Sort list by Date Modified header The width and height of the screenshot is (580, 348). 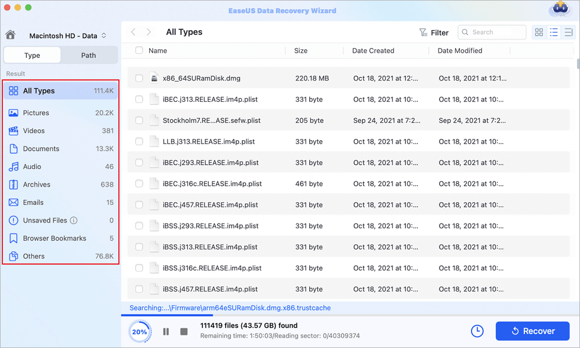click(460, 51)
